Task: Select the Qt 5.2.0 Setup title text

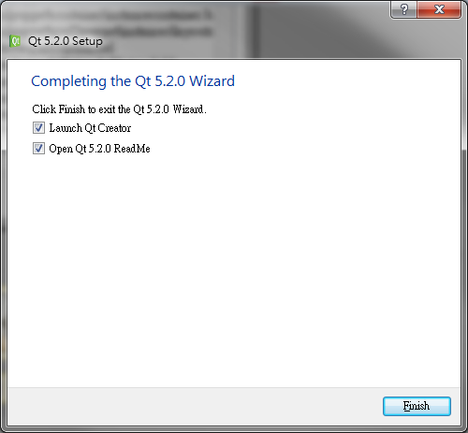Action: click(x=66, y=41)
